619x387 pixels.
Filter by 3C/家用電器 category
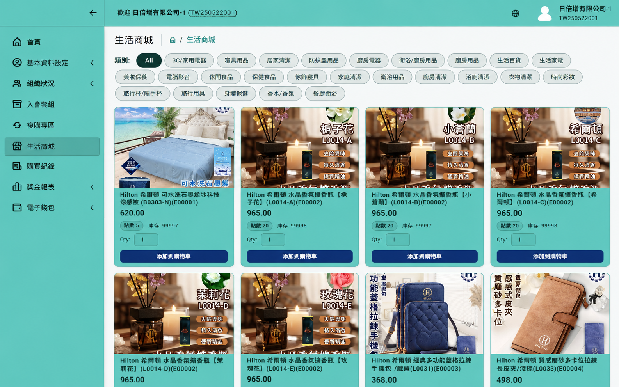coord(189,60)
